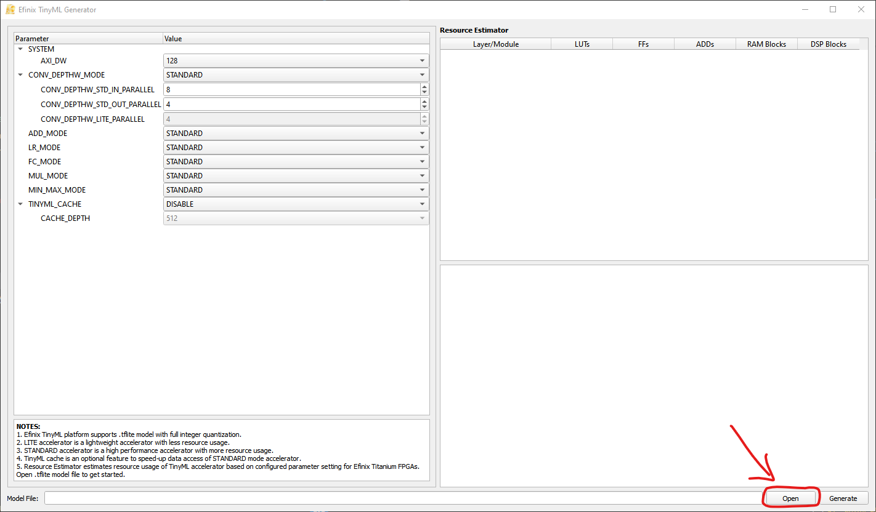Image resolution: width=876 pixels, height=512 pixels.
Task: Select the SYSTEM group label
Action: tap(41, 49)
